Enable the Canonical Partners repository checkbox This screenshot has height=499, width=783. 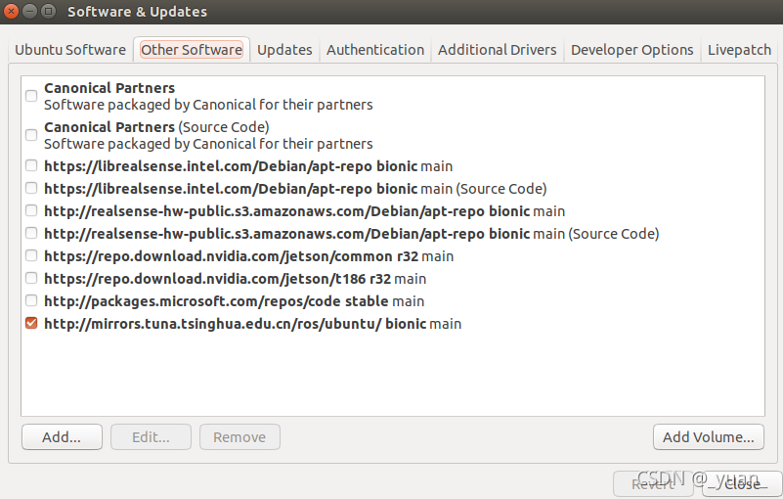tap(31, 96)
